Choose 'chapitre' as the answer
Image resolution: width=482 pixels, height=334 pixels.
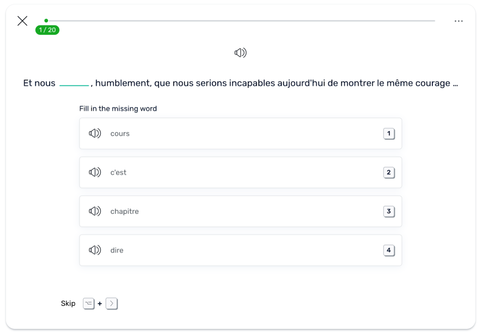pyautogui.click(x=240, y=211)
